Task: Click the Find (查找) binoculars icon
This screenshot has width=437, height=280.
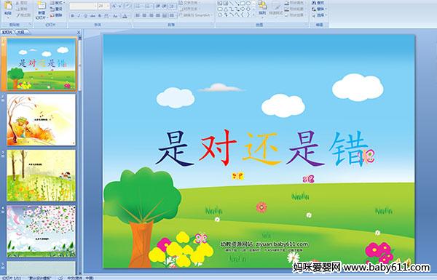Action: [314, 2]
